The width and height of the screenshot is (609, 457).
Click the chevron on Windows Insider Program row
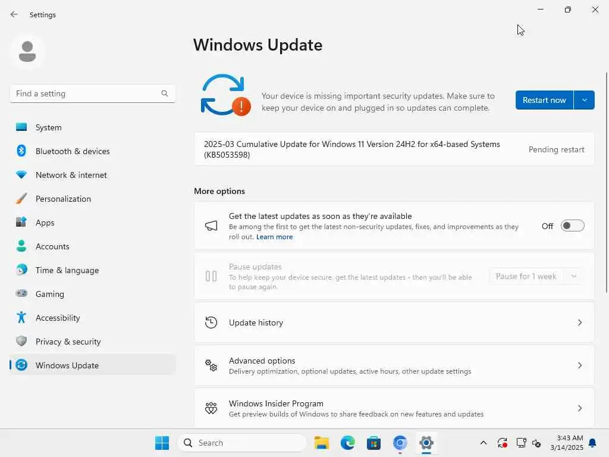[x=579, y=408]
